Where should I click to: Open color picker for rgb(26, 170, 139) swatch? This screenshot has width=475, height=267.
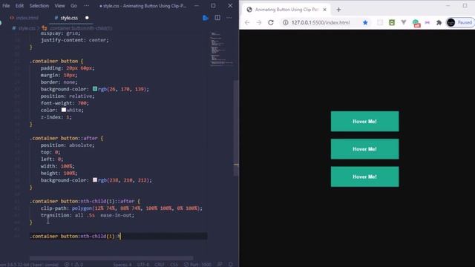click(x=95, y=89)
